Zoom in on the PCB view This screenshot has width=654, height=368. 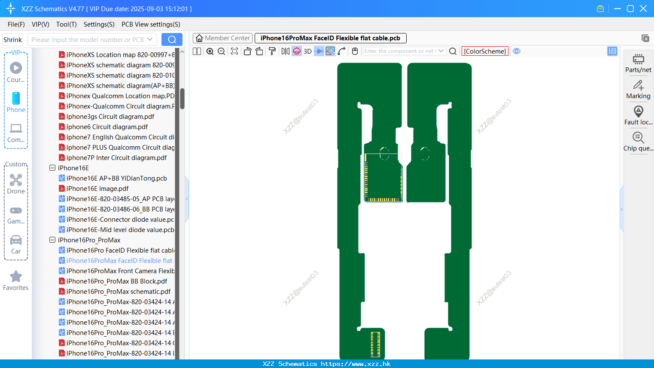(210, 51)
